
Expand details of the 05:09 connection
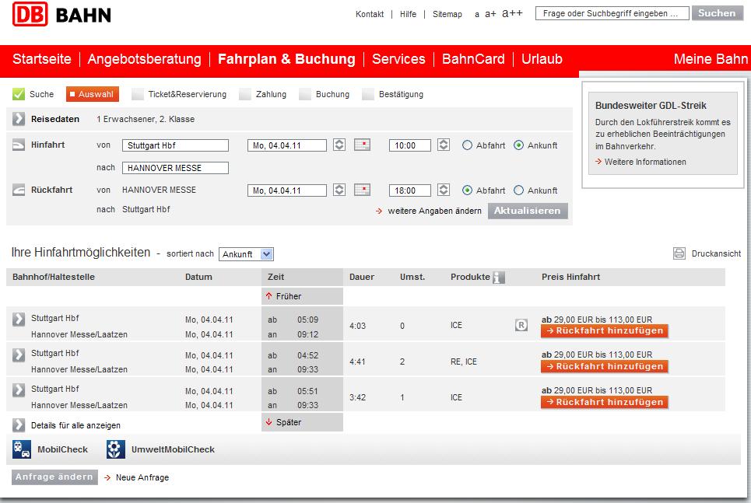coord(19,319)
